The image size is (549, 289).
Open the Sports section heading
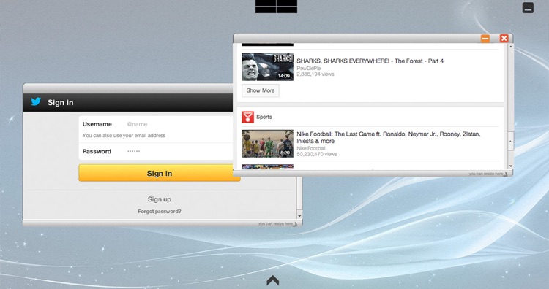pos(264,117)
